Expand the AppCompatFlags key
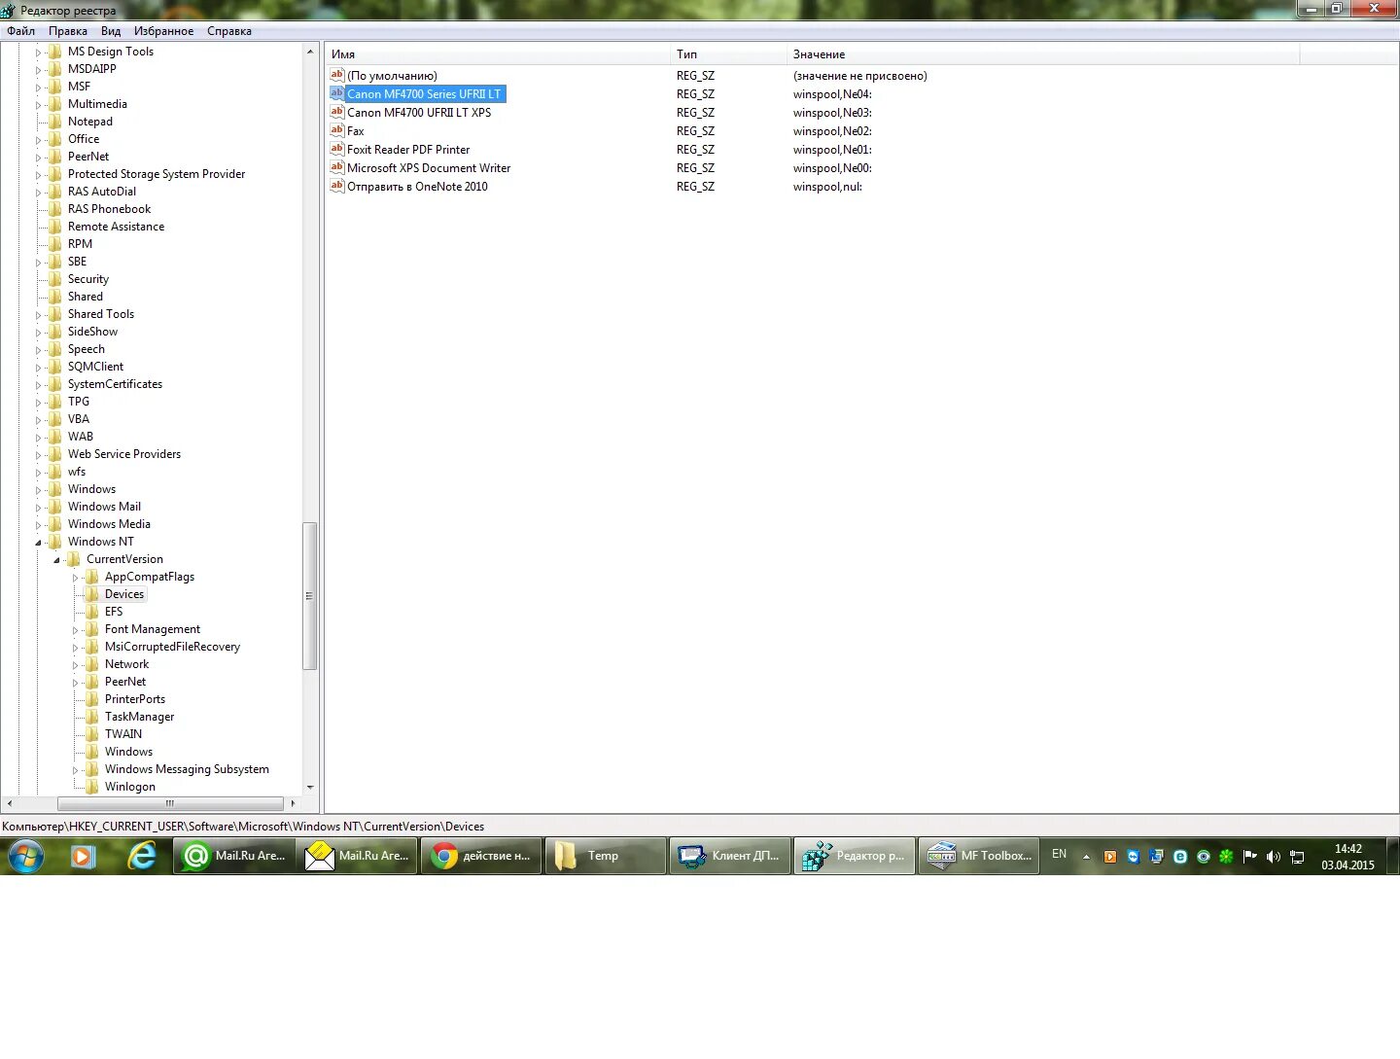The height and width of the screenshot is (1059, 1400). pos(75,578)
